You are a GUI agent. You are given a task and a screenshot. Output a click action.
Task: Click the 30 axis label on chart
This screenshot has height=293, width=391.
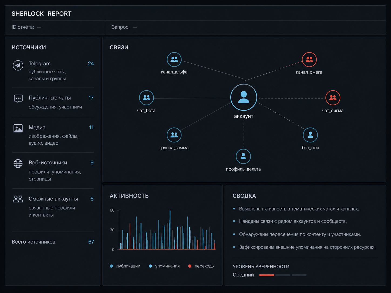(112, 230)
